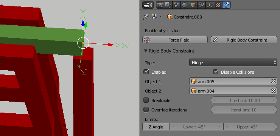The image size is (280, 136).
Task: Remove physics via Rigid Body Constraint button
Action: [244, 40]
